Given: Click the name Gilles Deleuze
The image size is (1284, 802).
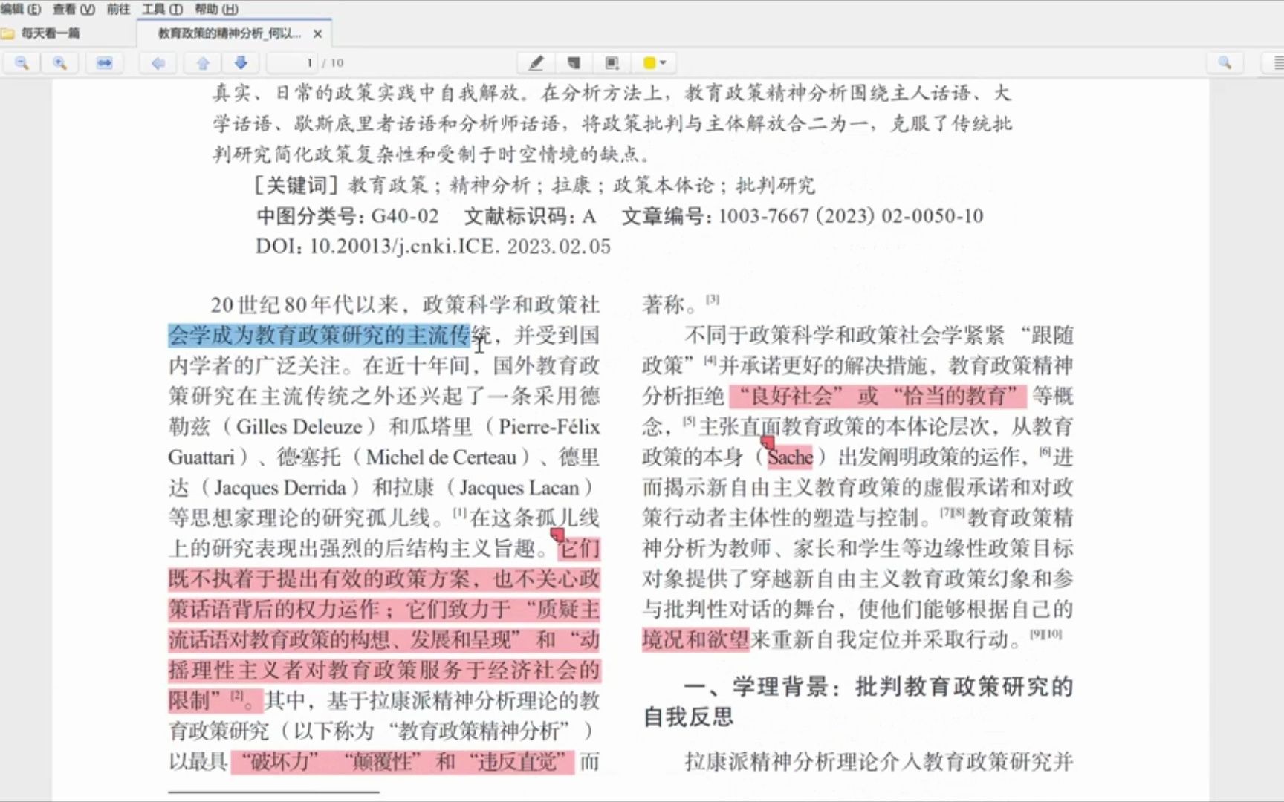Looking at the screenshot, I should point(299,427).
